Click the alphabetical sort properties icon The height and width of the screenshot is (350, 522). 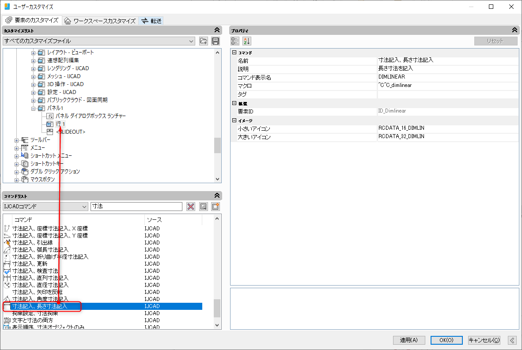[x=247, y=41]
